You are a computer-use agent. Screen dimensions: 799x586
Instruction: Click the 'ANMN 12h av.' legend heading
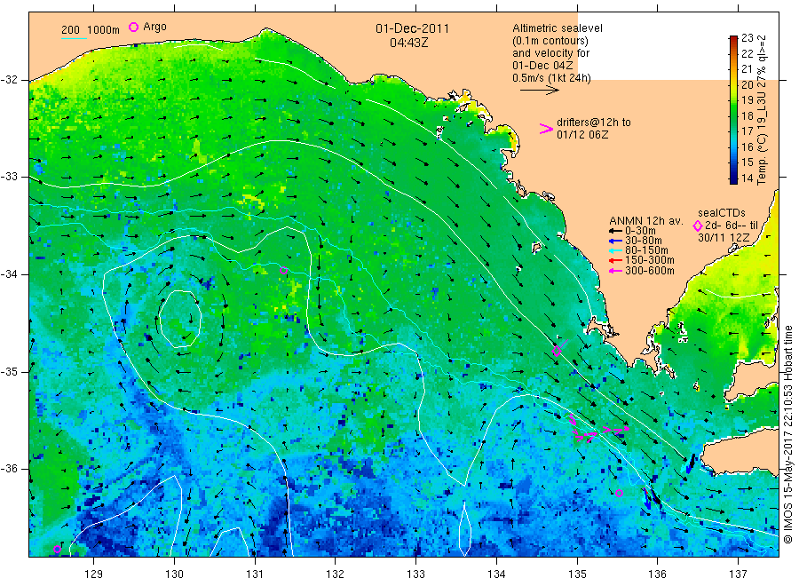[645, 221]
